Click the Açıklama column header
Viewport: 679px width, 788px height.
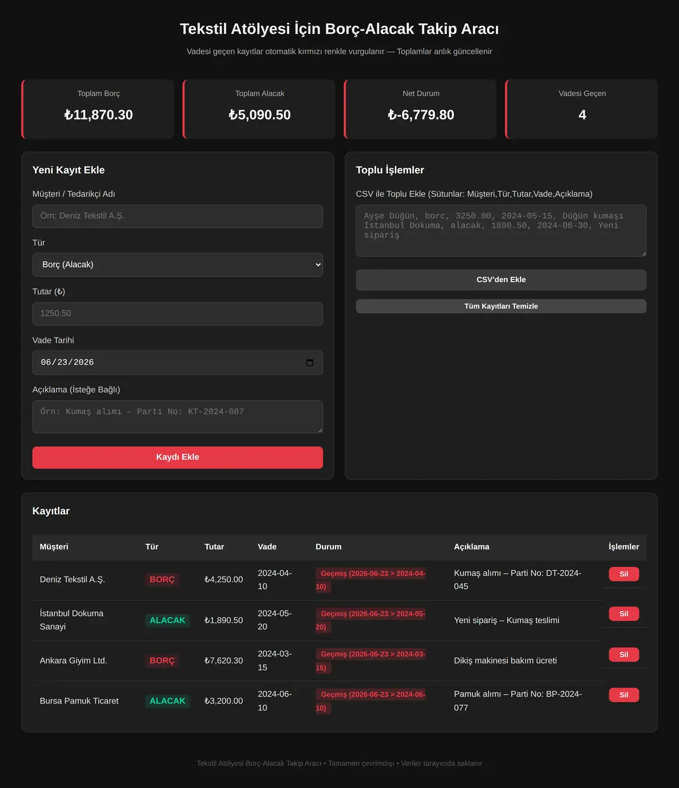coord(472,547)
